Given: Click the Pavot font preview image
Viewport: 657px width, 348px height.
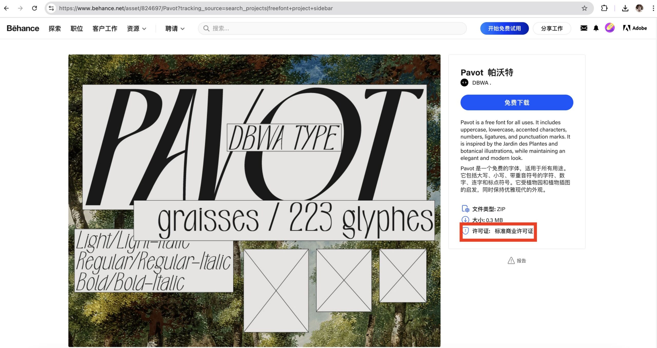Looking at the screenshot, I should pyautogui.click(x=254, y=201).
